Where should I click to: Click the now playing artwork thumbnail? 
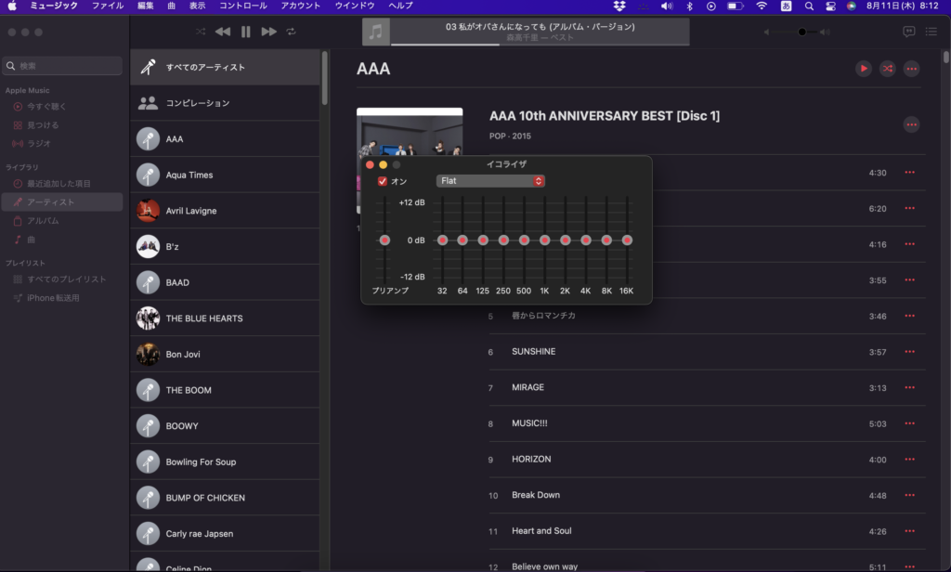(376, 32)
